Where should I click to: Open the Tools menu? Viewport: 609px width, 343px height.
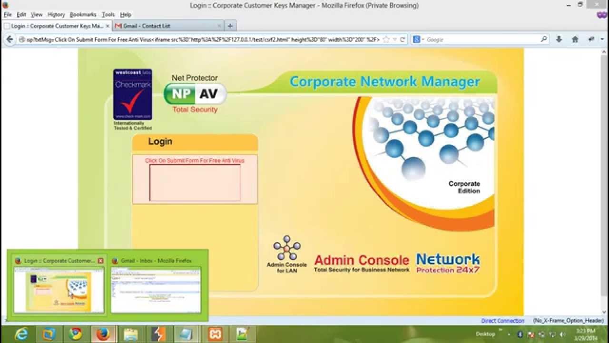pyautogui.click(x=108, y=15)
